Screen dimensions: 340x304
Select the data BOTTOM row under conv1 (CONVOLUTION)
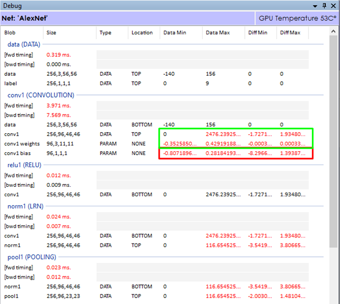pos(156,125)
